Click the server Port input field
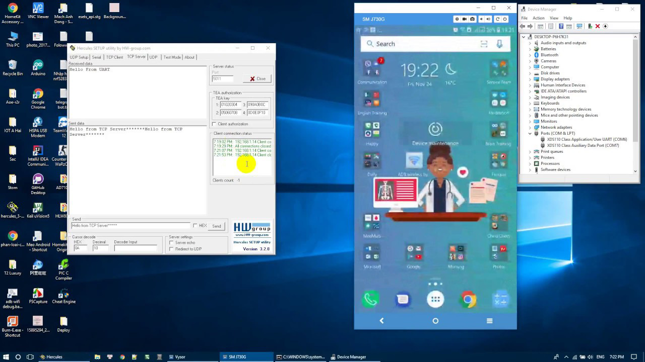The height and width of the screenshot is (362, 645). pyautogui.click(x=223, y=79)
